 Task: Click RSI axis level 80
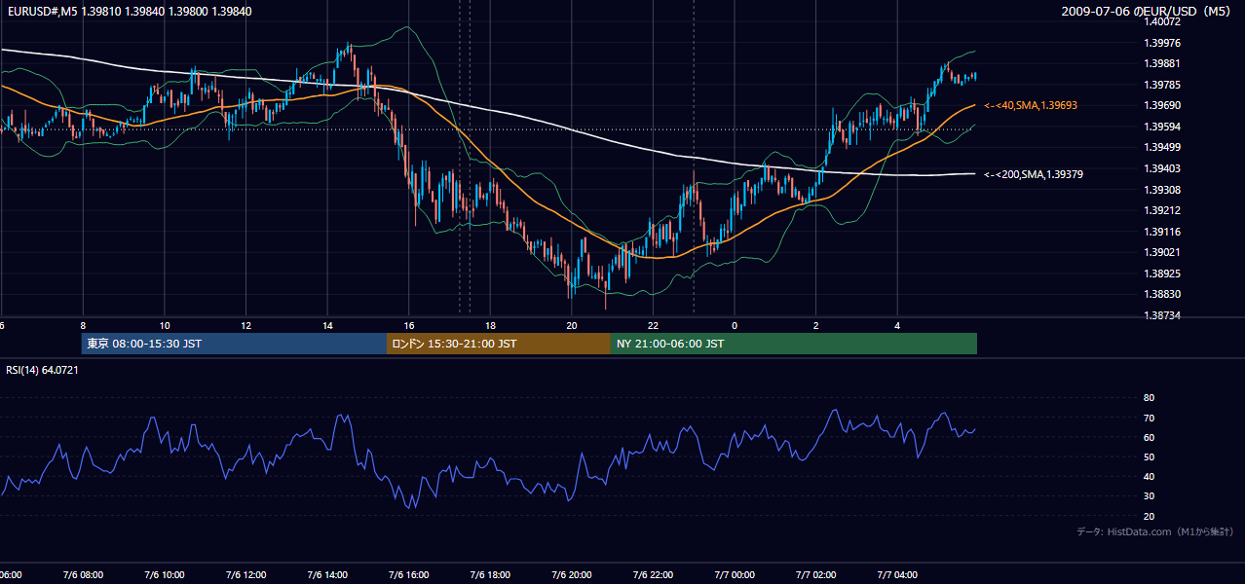(x=1149, y=398)
